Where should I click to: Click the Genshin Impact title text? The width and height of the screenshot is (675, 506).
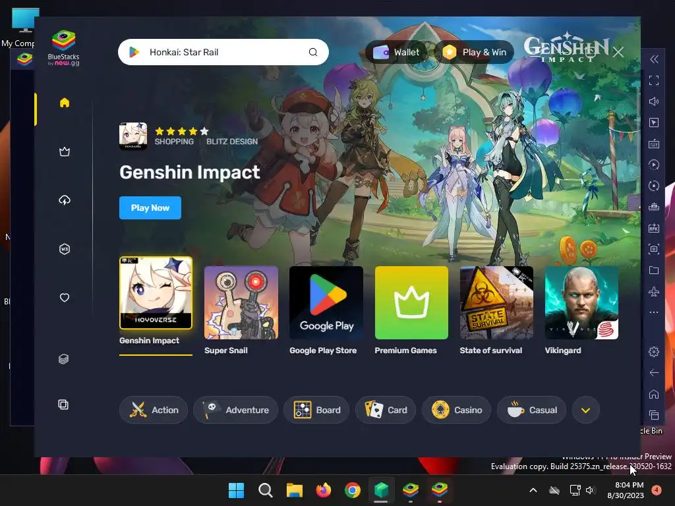point(190,173)
